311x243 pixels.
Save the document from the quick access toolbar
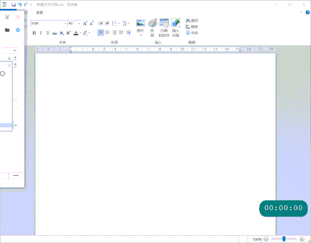tap(14, 5)
